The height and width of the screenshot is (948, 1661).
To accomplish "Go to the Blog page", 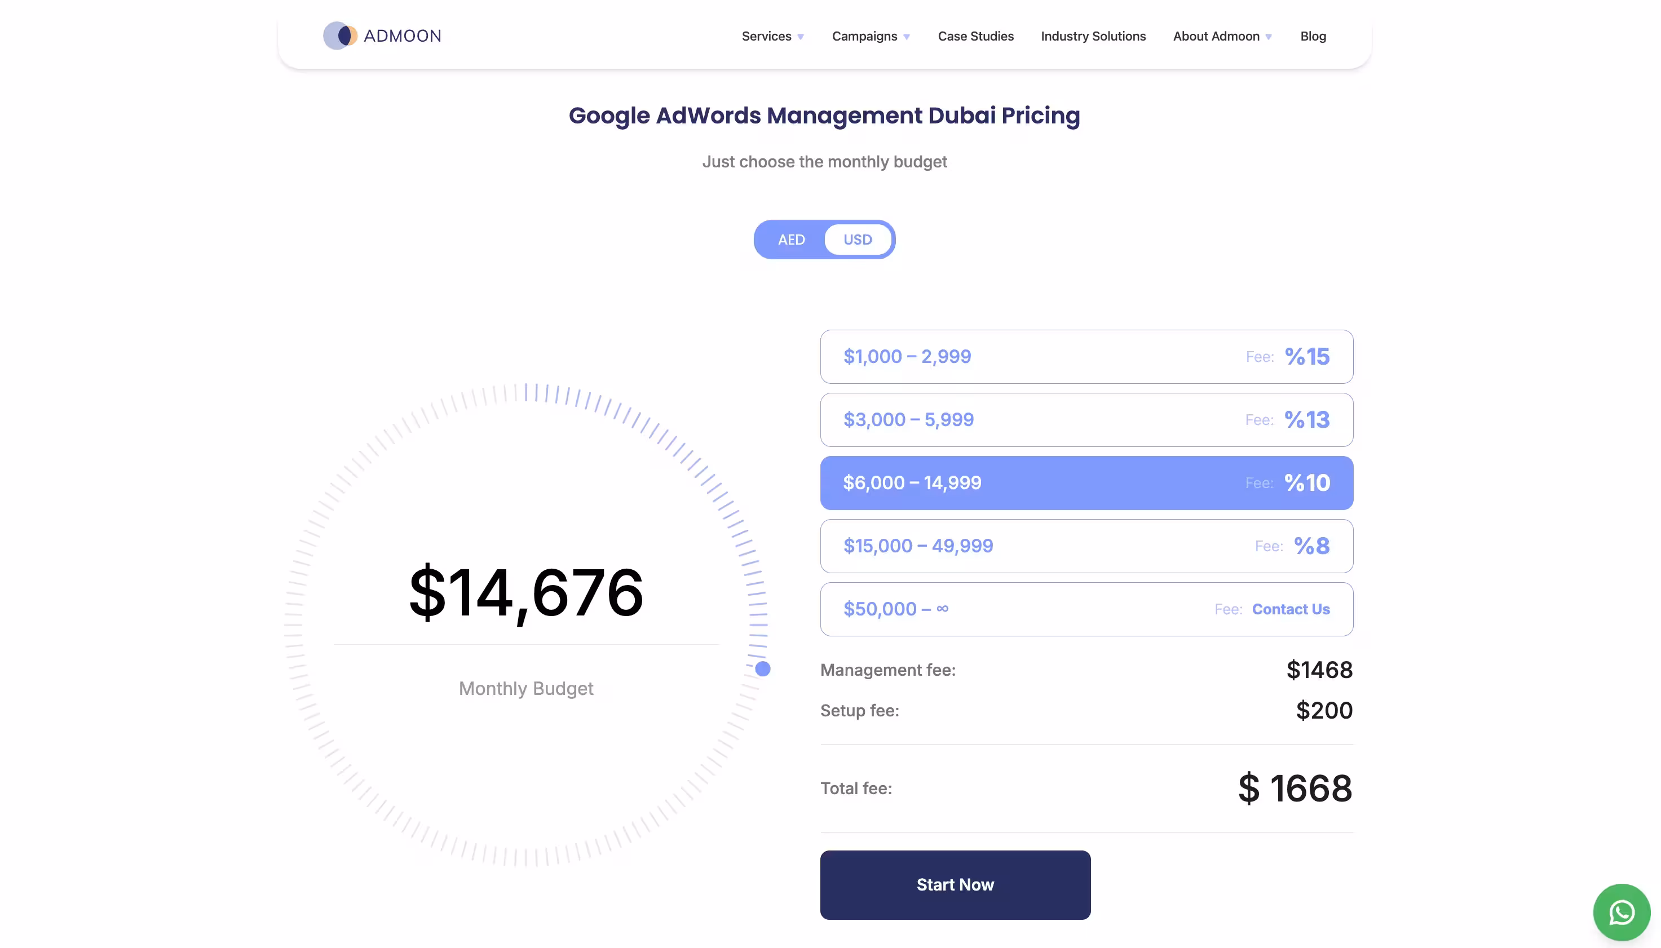I will pos(1313,37).
